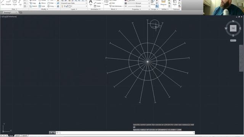Switch to the Drawing1 file tab
Screen dimensions: 244x137
click(x=8, y=13)
